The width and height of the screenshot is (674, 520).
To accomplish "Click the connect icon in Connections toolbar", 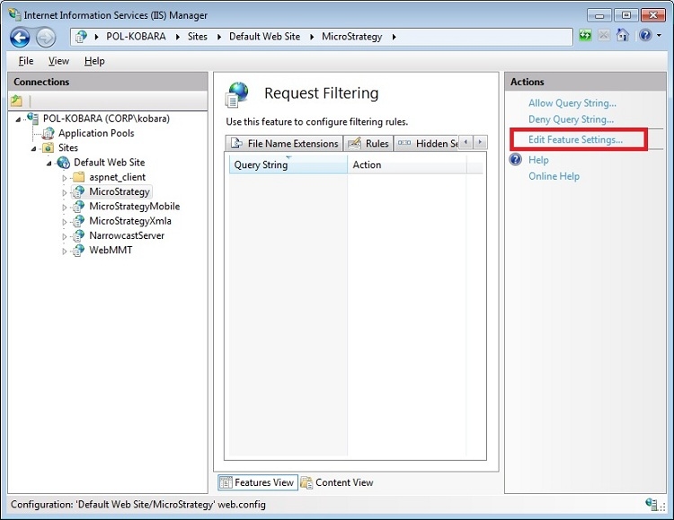I will tap(17, 101).
